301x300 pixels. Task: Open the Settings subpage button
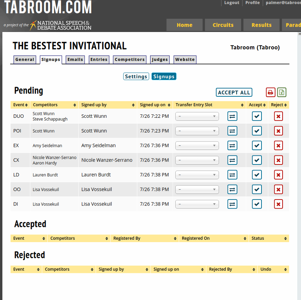[x=136, y=76]
